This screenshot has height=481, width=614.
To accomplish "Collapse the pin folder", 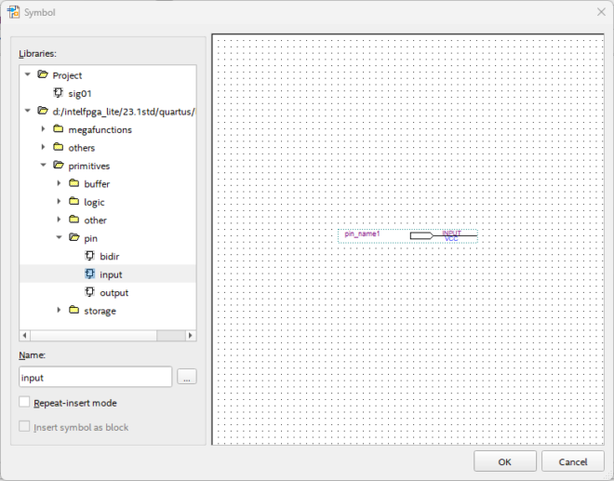I will (59, 237).
